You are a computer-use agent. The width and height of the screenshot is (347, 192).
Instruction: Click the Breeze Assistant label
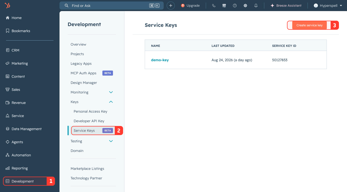pos(289,6)
